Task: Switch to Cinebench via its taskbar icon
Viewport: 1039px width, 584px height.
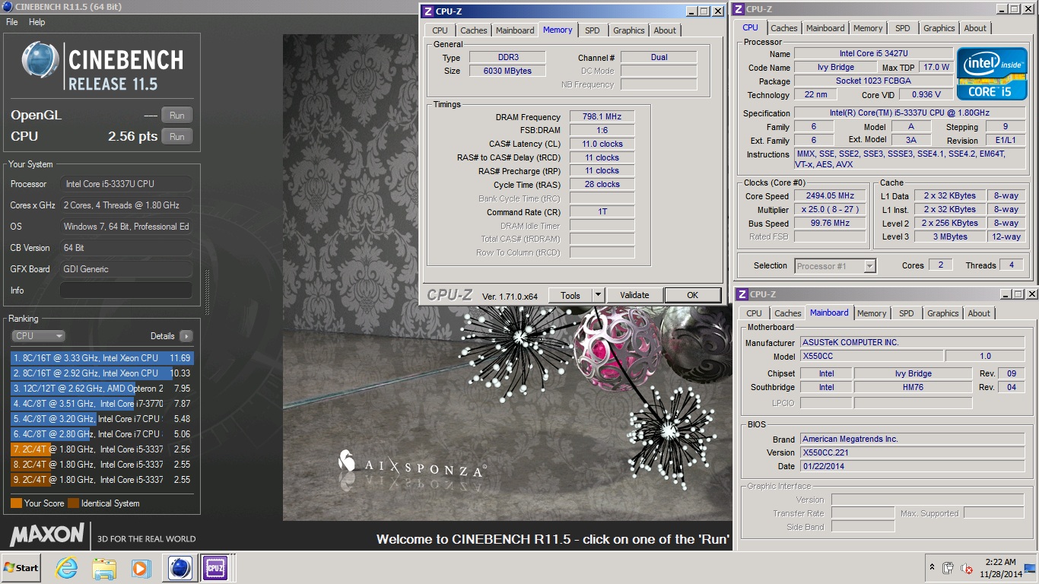Action: click(180, 567)
